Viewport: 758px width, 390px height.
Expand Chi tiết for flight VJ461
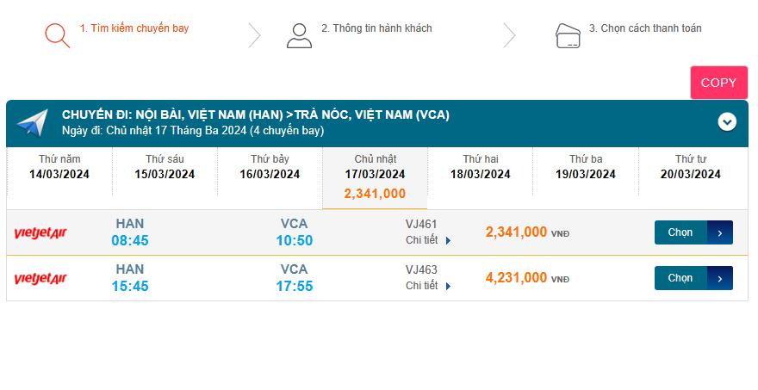pos(428,240)
